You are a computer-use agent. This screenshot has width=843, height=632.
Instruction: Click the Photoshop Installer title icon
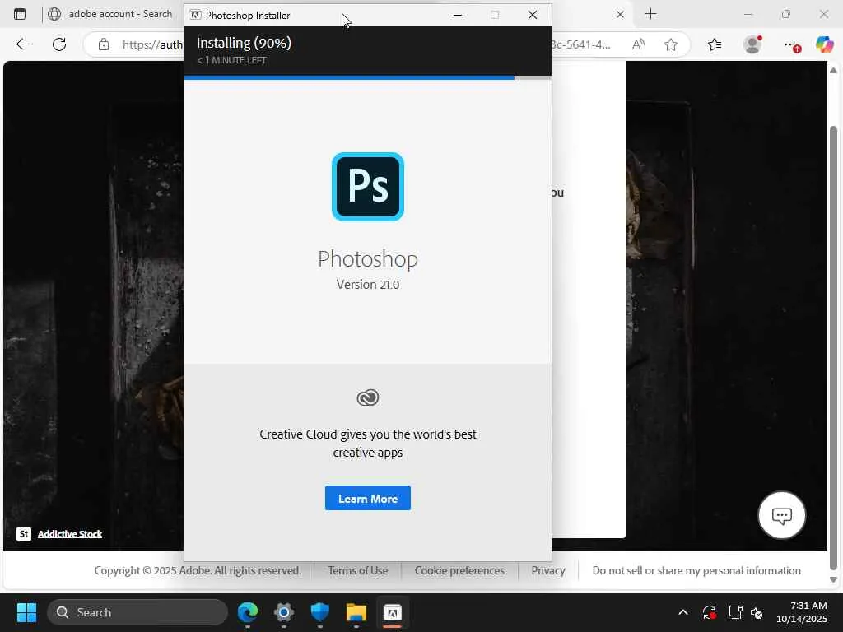point(195,15)
